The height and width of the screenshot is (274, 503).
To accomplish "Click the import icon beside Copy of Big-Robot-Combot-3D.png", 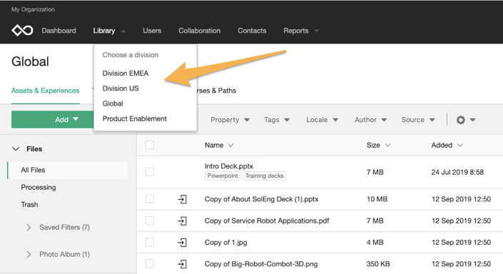I will pyautogui.click(x=182, y=264).
